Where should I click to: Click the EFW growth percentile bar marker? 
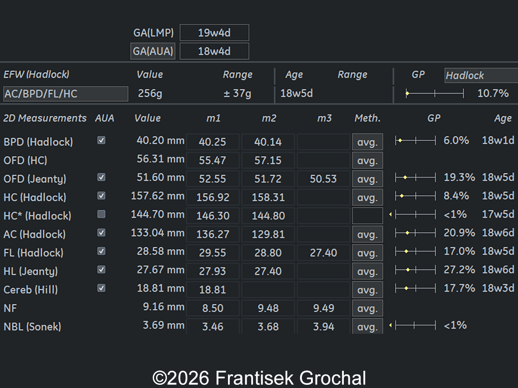(x=407, y=94)
